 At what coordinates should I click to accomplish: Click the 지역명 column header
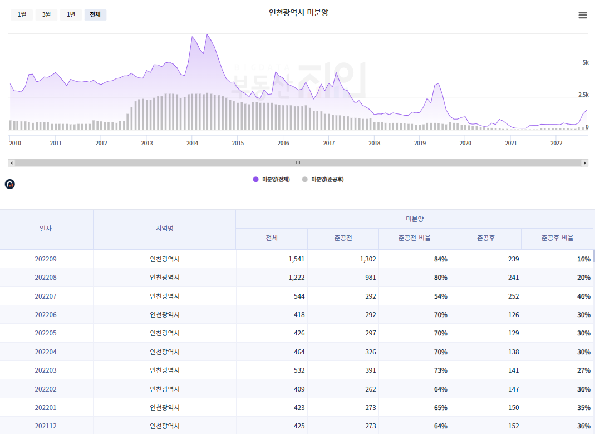coord(164,229)
